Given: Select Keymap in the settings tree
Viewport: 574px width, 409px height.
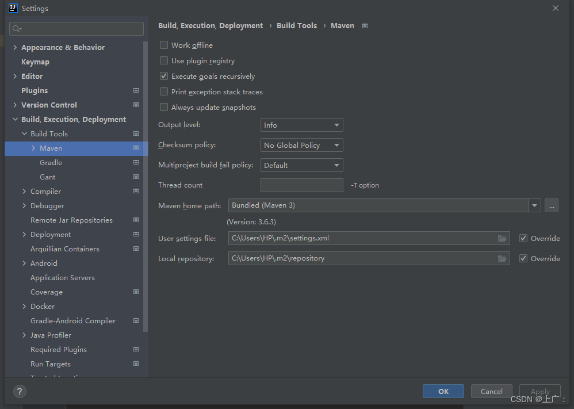Looking at the screenshot, I should (x=35, y=62).
